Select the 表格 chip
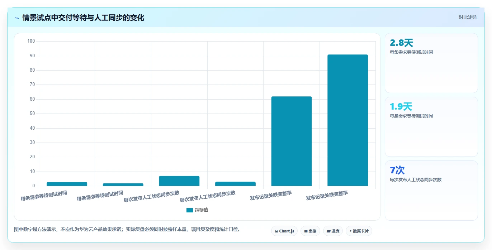 point(310,231)
